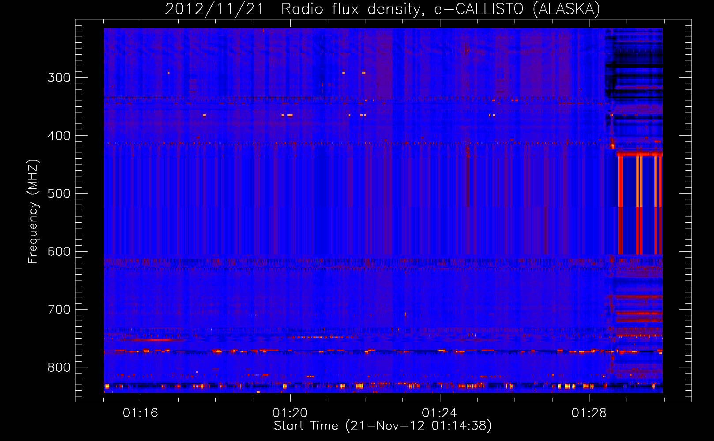This screenshot has width=714, height=441.
Task: Select the 800 frequency tick label
Action: tap(59, 368)
